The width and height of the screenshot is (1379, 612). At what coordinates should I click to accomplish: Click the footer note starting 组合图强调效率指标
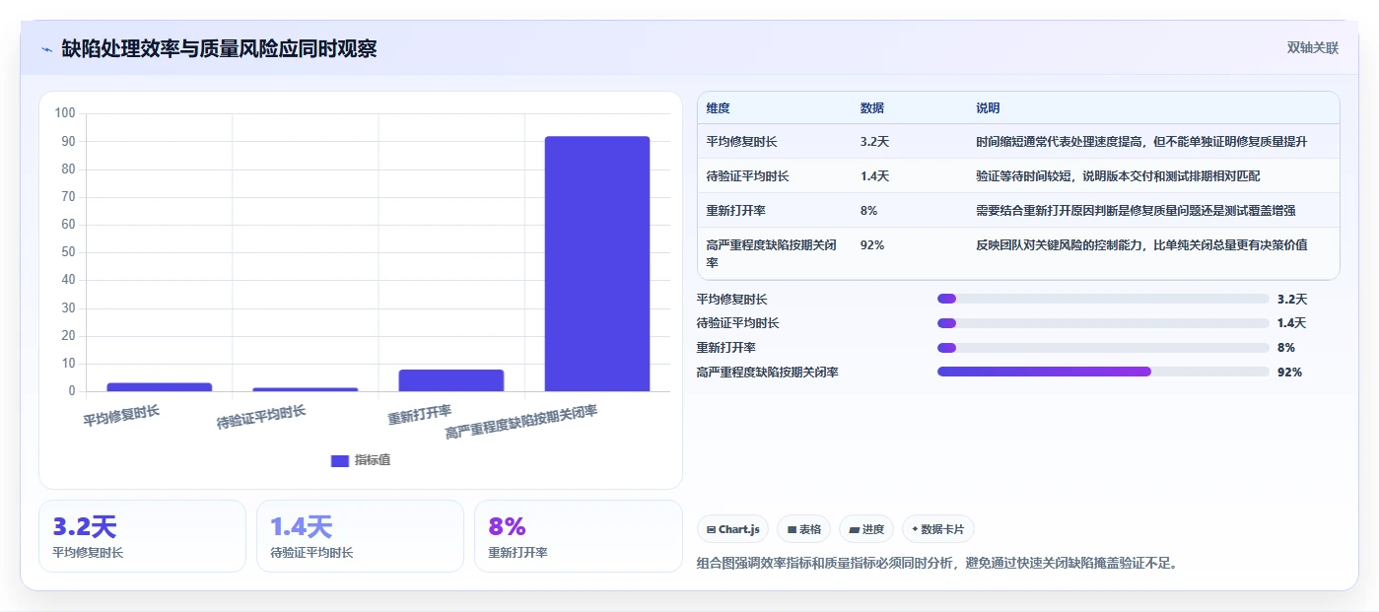(937, 564)
